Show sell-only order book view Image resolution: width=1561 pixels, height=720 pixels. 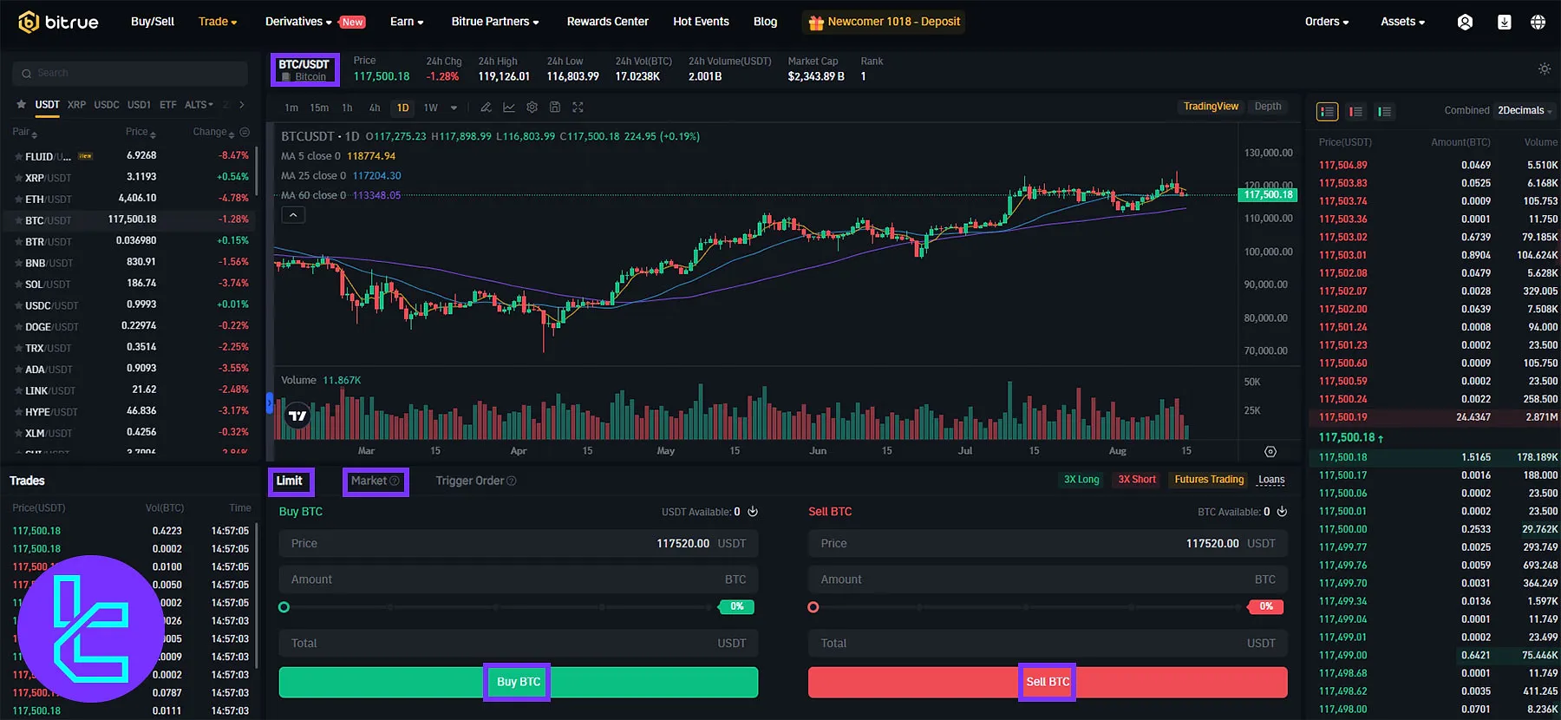(x=1355, y=111)
